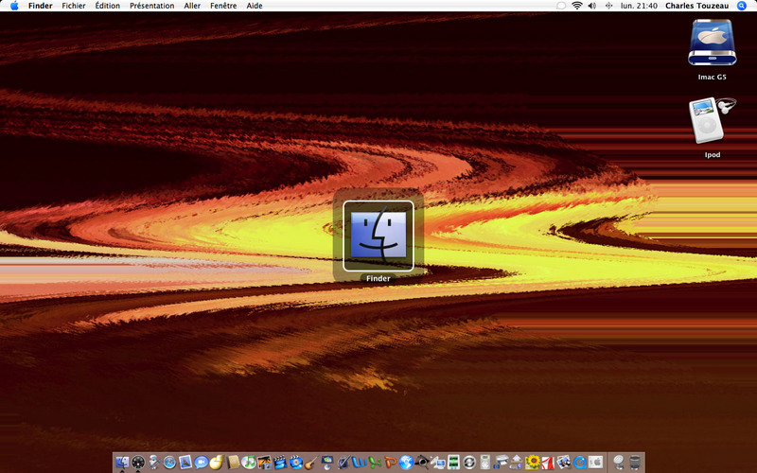Open Adobe Acrobat from the Dock
Image resolution: width=757 pixels, height=473 pixels.
(x=548, y=463)
